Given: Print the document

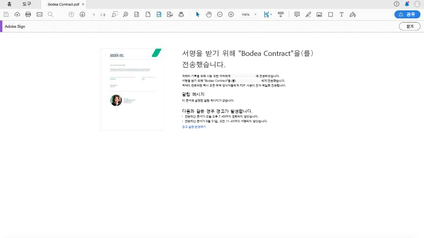Looking at the screenshot, I should [28, 15].
